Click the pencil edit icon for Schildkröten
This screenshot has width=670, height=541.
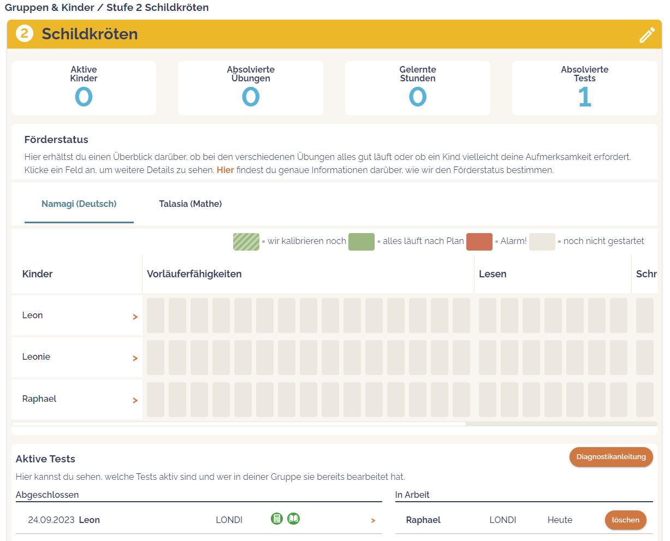[x=647, y=35]
